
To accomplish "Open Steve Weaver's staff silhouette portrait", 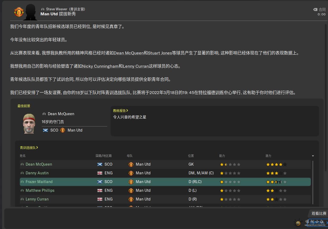I will pos(30,12).
